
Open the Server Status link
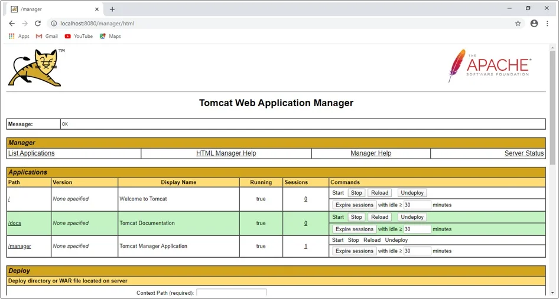click(524, 153)
